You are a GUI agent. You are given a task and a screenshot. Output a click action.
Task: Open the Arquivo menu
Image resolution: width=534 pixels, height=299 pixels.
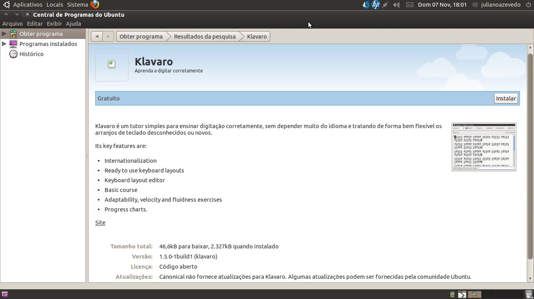12,24
